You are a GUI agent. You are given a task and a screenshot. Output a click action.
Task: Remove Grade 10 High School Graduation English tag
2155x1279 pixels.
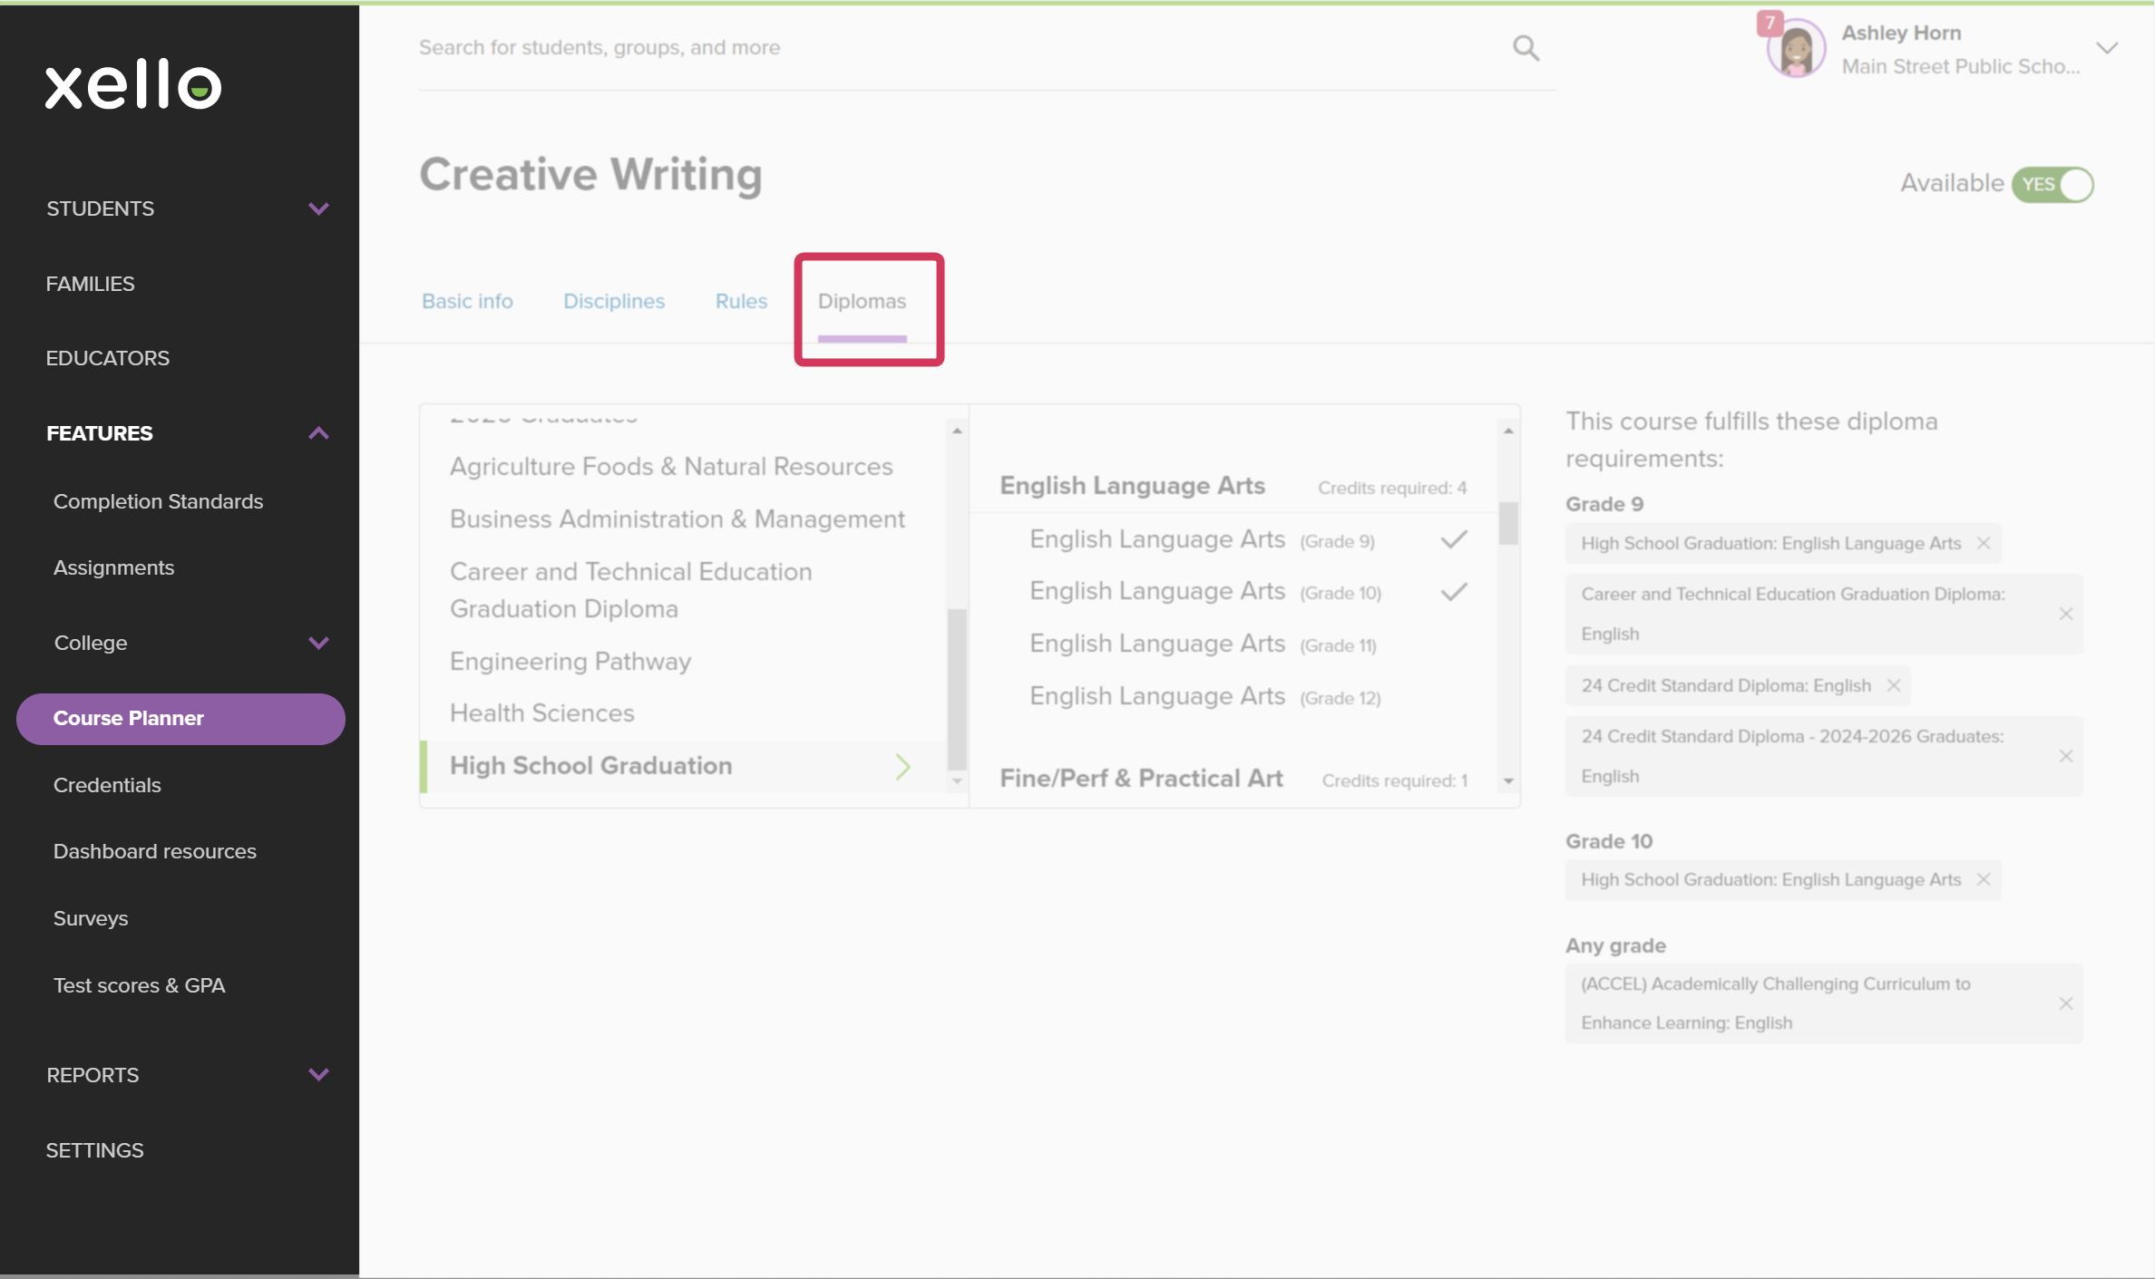[x=1984, y=880]
